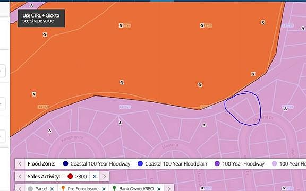The width and height of the screenshot is (306, 191).
Task: Click the left chevron beside Sales Activity
Action: click(x=20, y=176)
